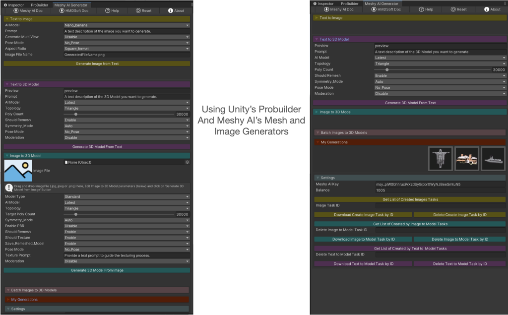Click the Help icon in the left panel
This screenshot has width=508, height=315.
[107, 10]
